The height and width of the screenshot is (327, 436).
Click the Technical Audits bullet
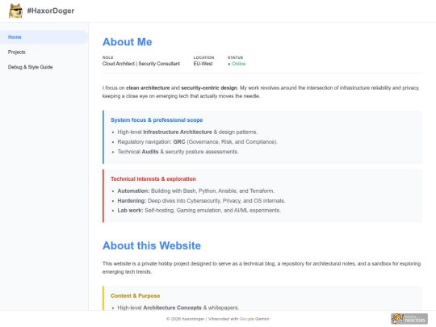178,152
